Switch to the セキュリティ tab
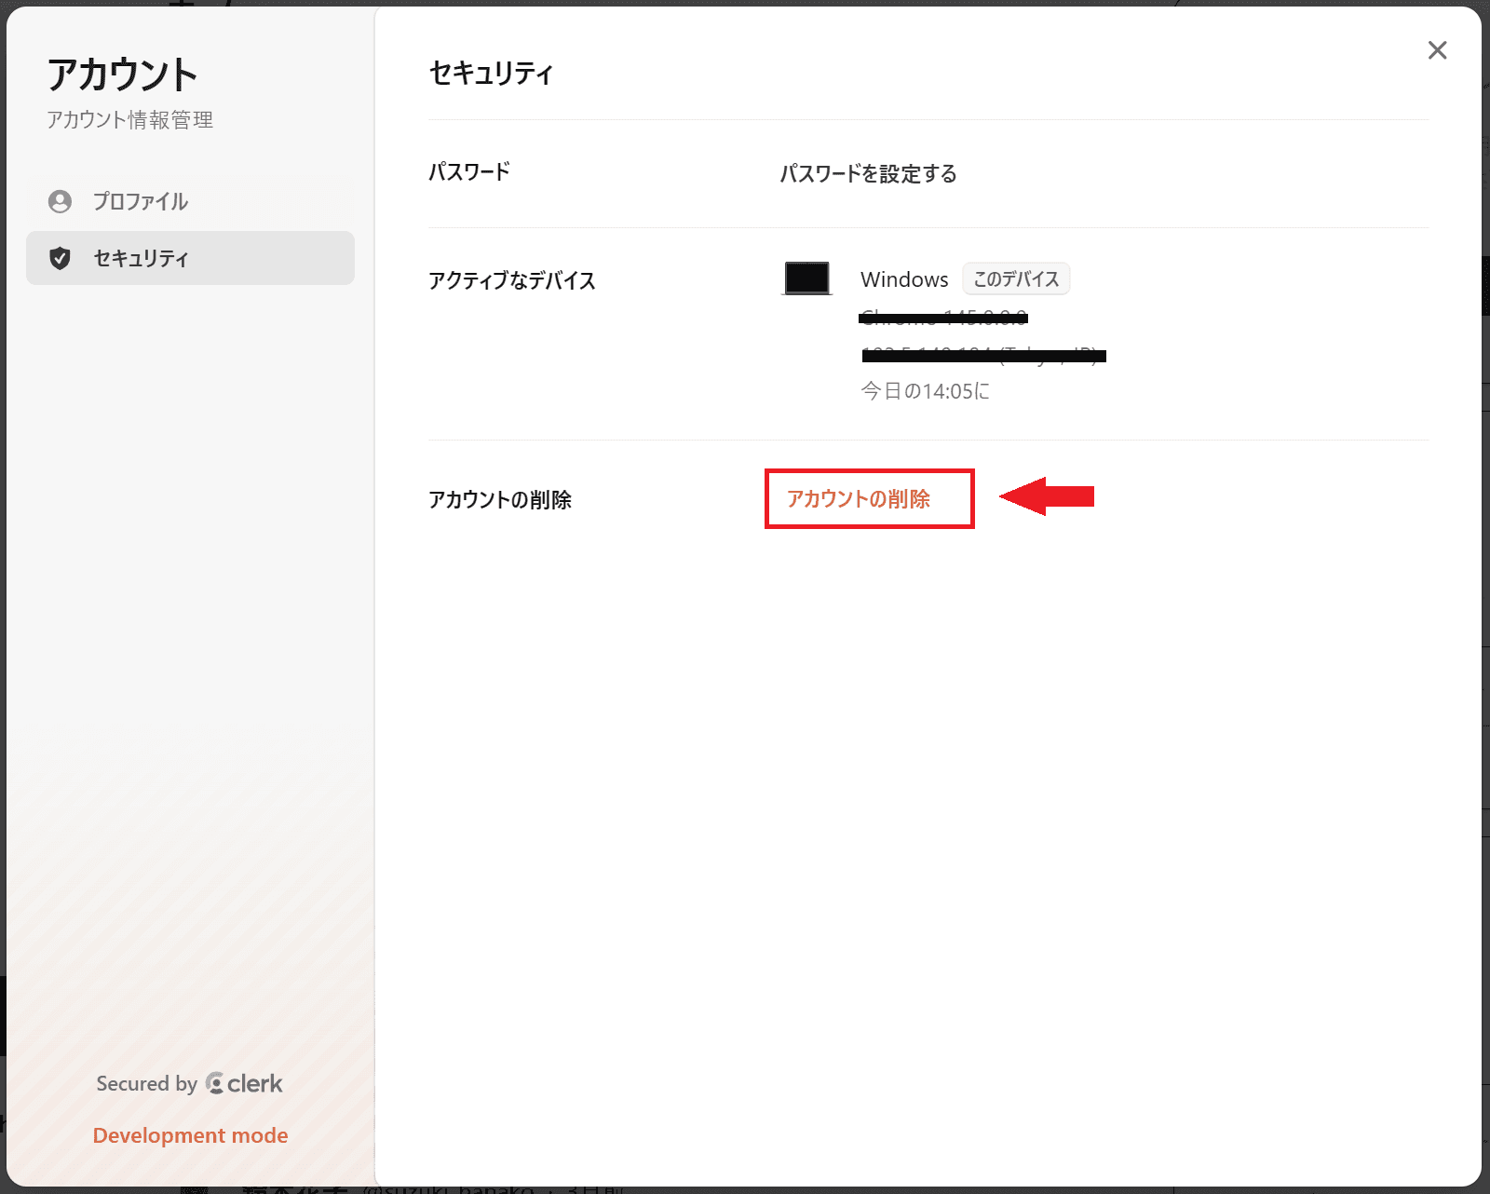Screen dimensions: 1490x1194 142,259
